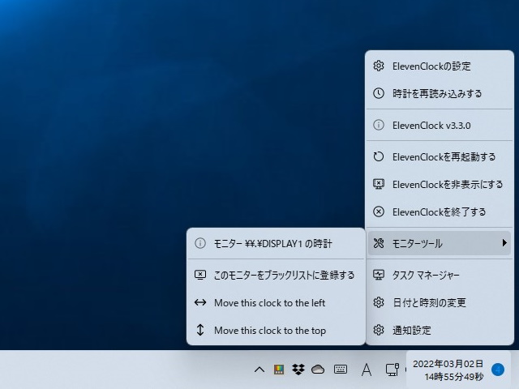Expand the モニターツール submenu arrow
Image resolution: width=519 pixels, height=389 pixels.
pos(504,243)
